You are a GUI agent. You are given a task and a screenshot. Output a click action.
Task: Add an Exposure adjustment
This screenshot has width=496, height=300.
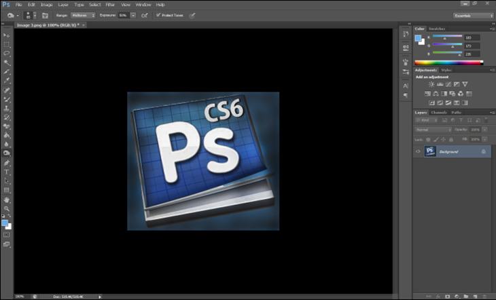coord(457,84)
